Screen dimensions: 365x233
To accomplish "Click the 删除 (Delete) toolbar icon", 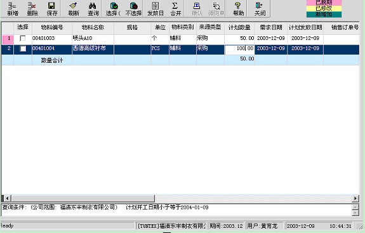I will coord(32,9).
